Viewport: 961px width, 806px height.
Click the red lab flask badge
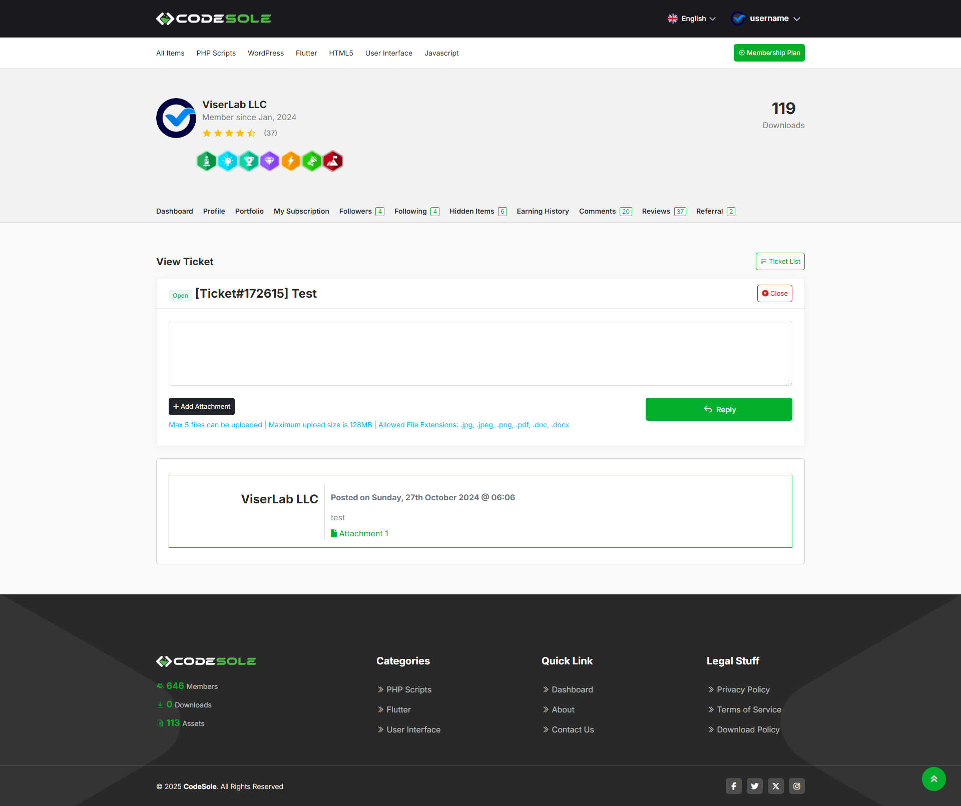tap(333, 161)
